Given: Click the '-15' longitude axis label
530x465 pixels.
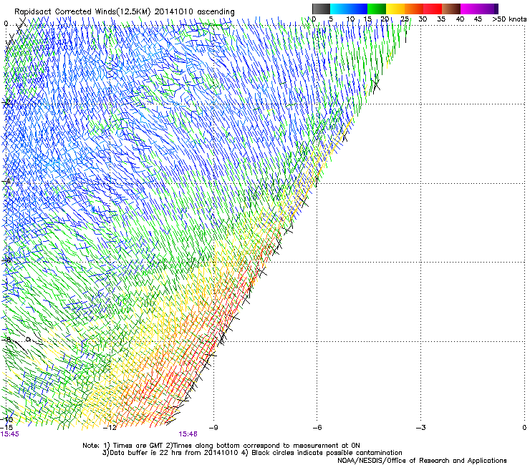Looking at the screenshot, I should 6,428.
